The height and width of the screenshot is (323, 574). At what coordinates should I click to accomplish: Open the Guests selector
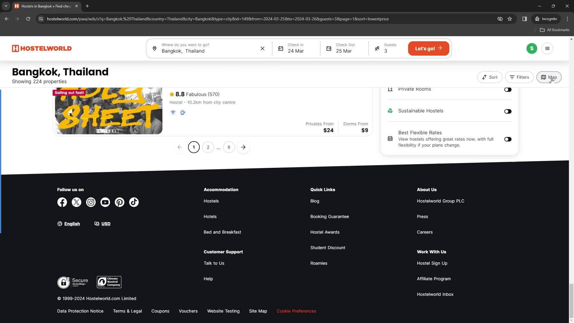click(x=387, y=48)
